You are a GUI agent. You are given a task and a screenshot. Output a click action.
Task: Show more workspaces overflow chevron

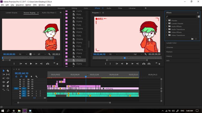[x=146, y=8]
